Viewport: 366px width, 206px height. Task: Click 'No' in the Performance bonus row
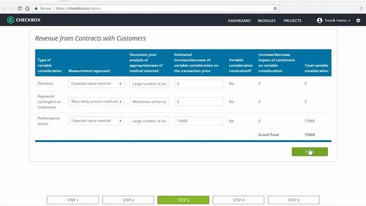click(231, 121)
